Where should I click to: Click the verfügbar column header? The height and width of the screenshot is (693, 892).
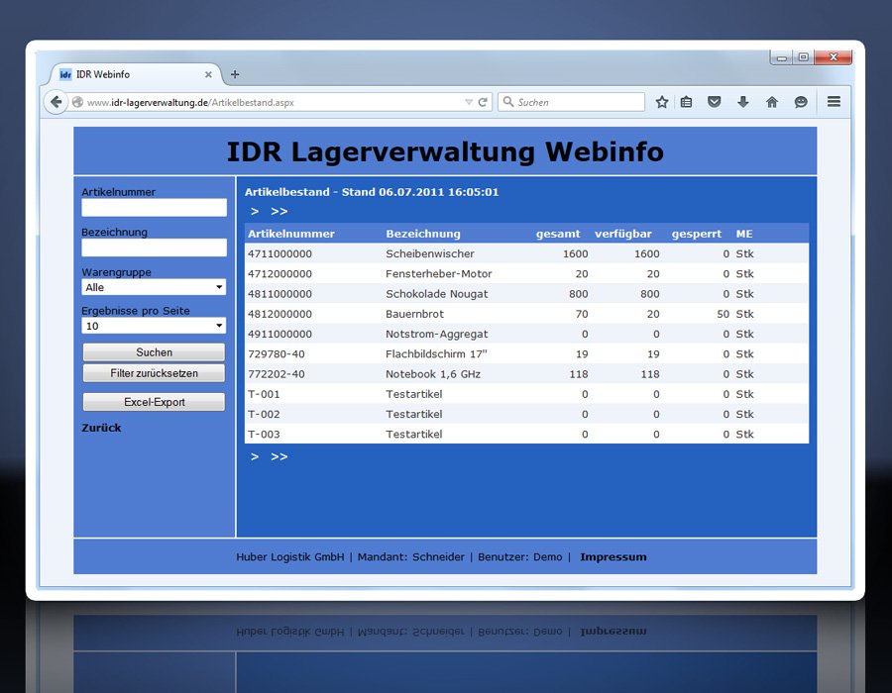623,234
